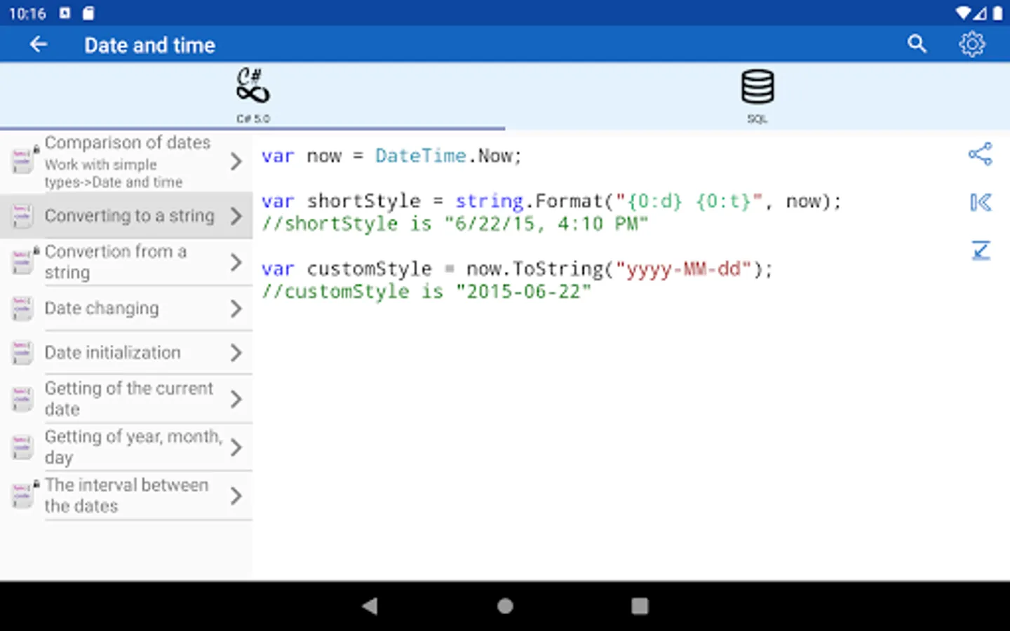Switch to the SQL tab
Image resolution: width=1010 pixels, height=631 pixels.
[x=757, y=95]
